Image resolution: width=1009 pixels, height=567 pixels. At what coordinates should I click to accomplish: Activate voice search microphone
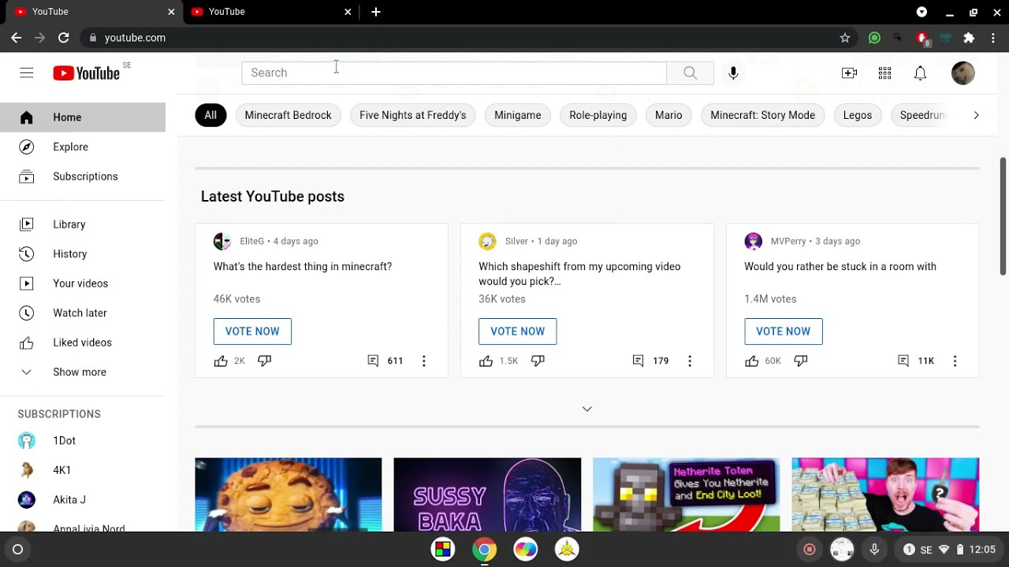pyautogui.click(x=733, y=72)
